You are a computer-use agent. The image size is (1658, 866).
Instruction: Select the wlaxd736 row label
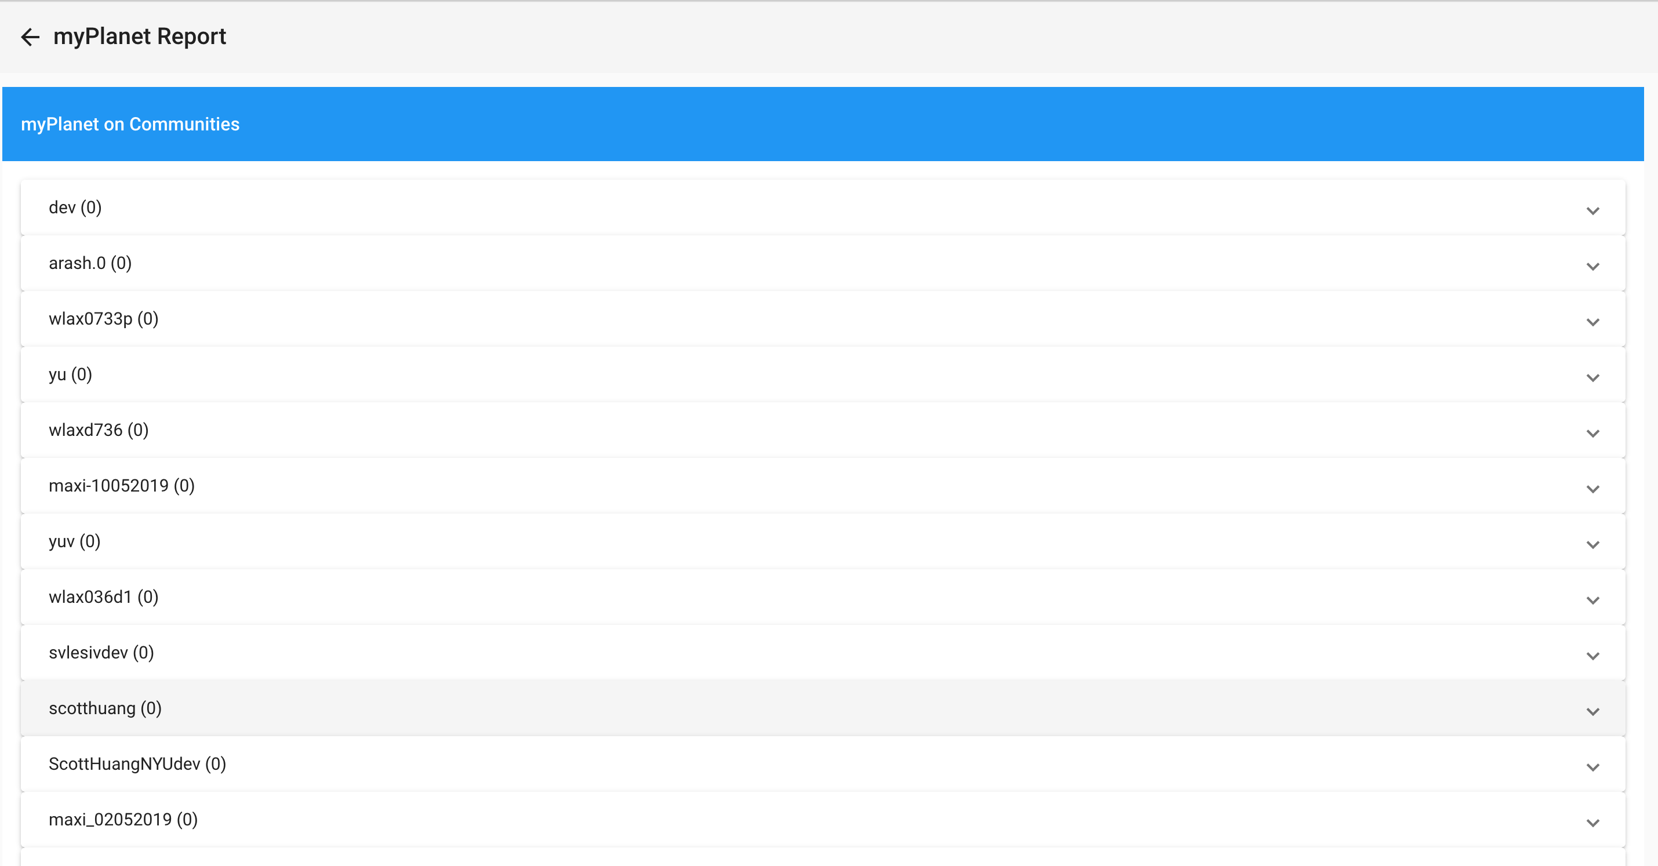tap(99, 430)
